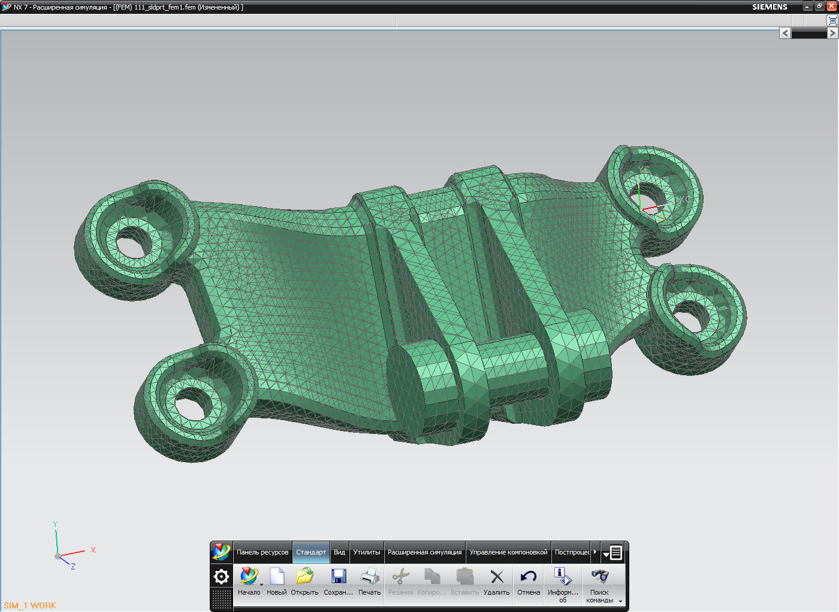Click the chevron to reveal hidden toolbar tabs
The height and width of the screenshot is (612, 839).
click(x=594, y=552)
